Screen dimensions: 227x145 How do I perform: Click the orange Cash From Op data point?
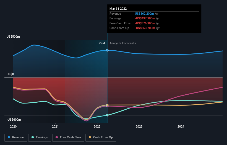pyautogui.click(x=107, y=105)
